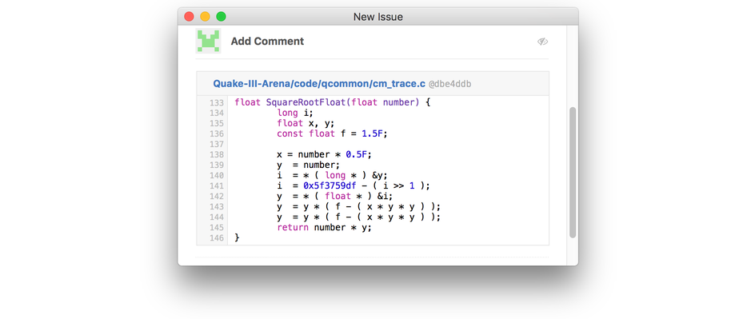Click the 1.5F constant on line 136
The width and height of the screenshot is (735, 319).
374,134
